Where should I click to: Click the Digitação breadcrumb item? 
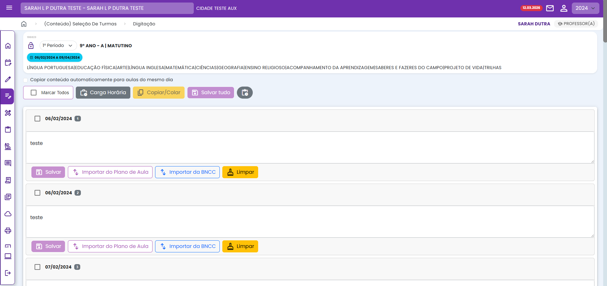tap(144, 24)
